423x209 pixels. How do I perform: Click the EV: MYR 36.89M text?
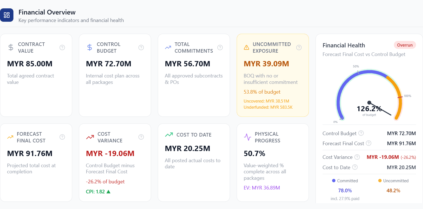pyautogui.click(x=262, y=188)
